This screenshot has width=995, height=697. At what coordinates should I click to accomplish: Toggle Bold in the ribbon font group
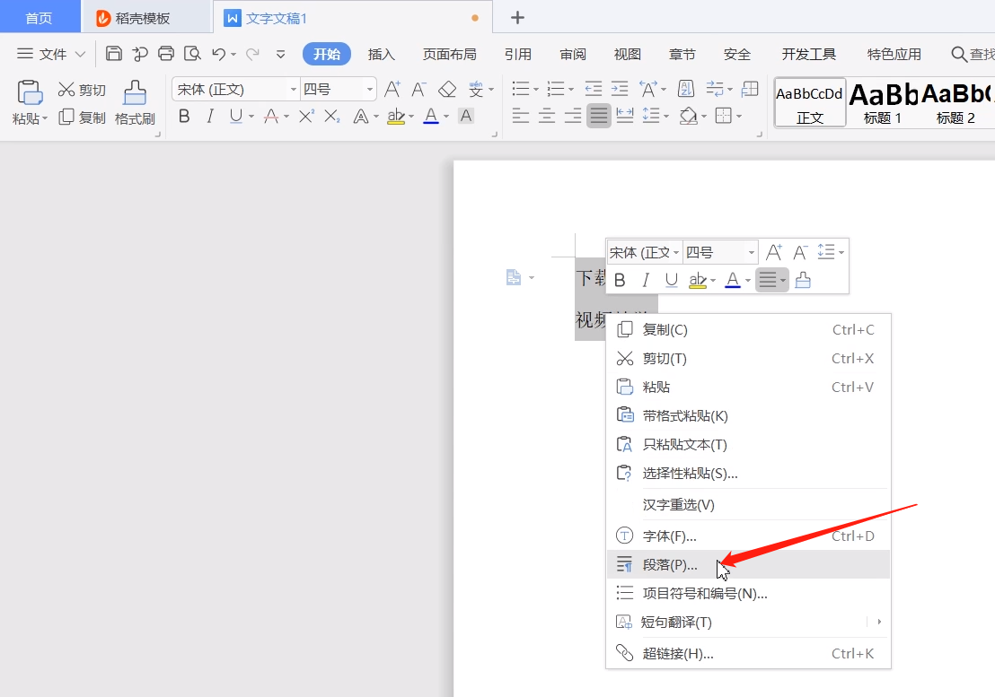click(184, 116)
